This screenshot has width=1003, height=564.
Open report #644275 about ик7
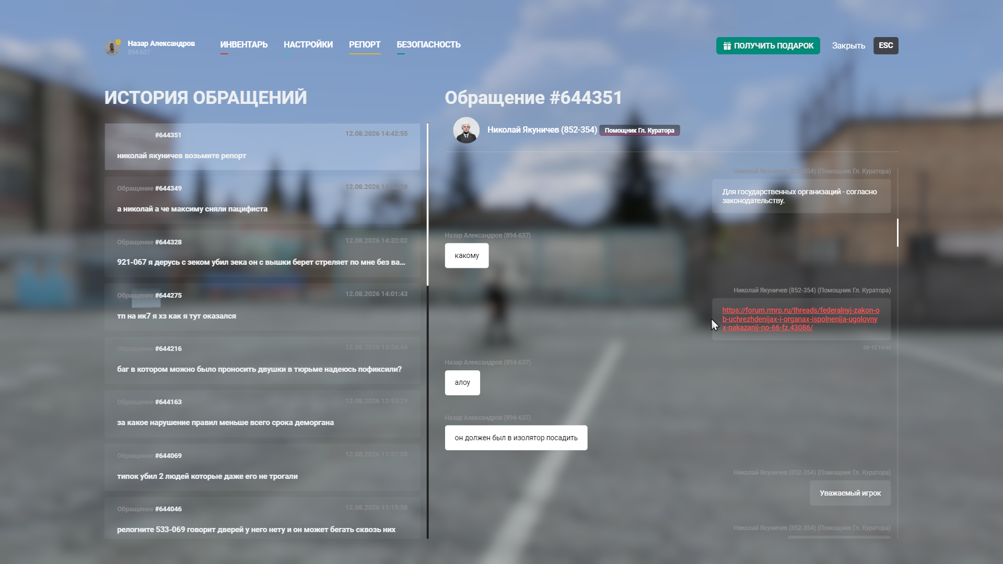262,307
